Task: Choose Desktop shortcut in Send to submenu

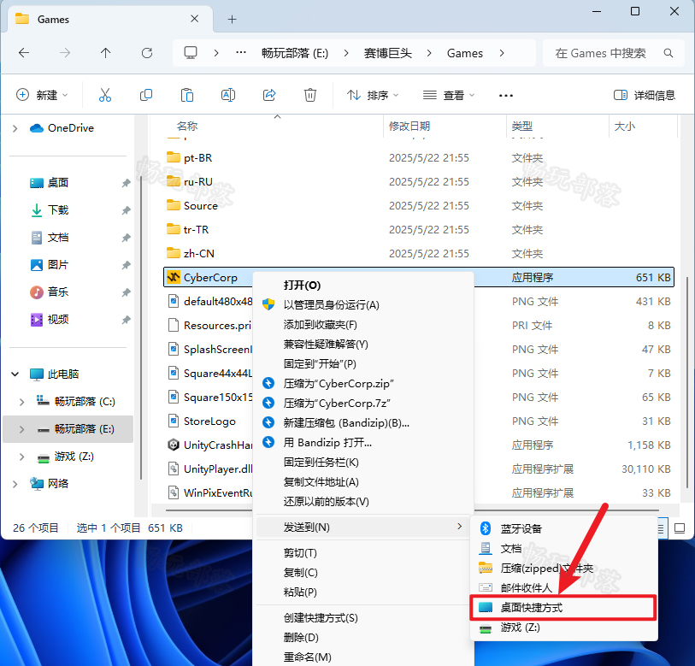Action: pos(563,608)
